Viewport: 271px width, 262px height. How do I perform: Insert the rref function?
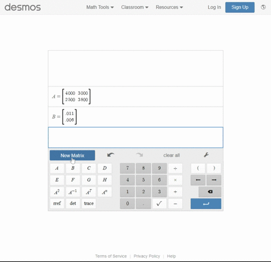click(x=57, y=203)
